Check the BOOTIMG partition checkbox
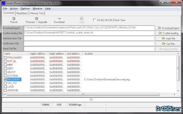The image size is (183, 114). (x=5, y=76)
